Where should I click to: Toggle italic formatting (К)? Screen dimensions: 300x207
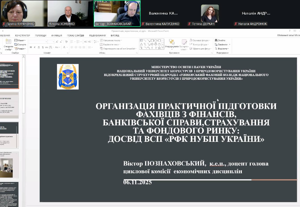click(x=35, y=47)
